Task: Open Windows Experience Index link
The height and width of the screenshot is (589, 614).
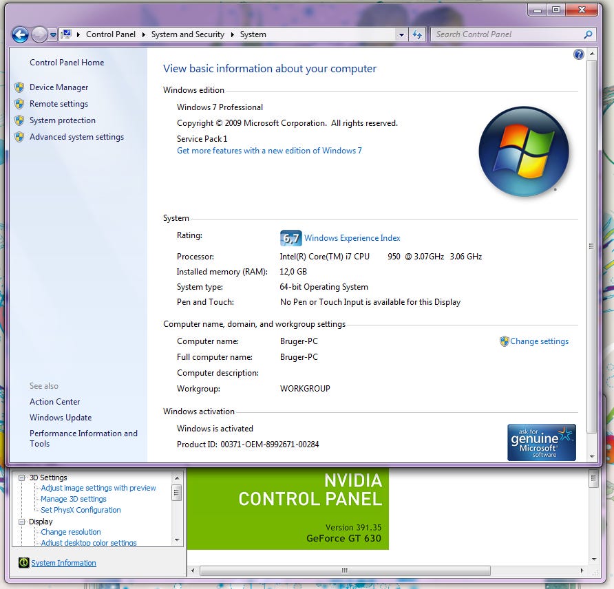Action: 352,238
